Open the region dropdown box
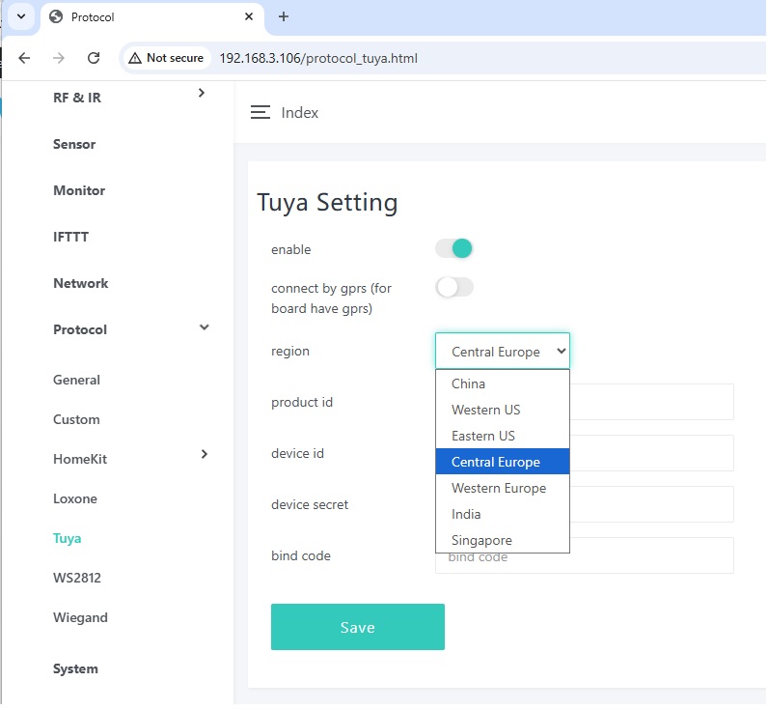 coord(502,351)
